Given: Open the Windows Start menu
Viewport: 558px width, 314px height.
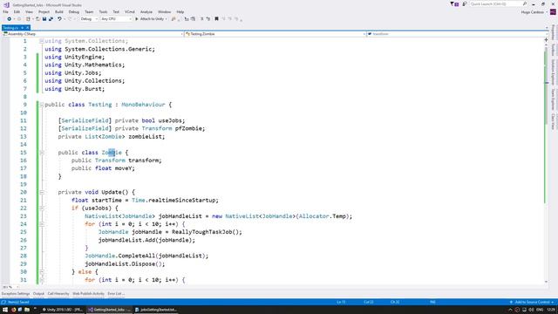Looking at the screenshot, I should point(5,310).
